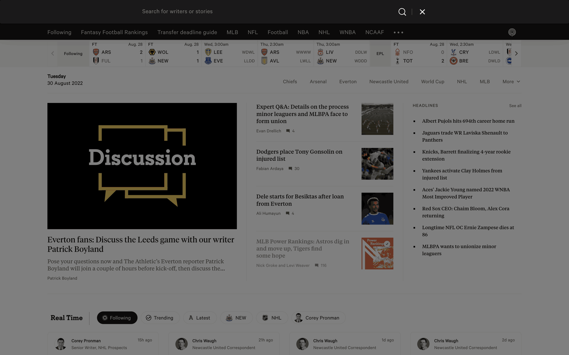Go to MLB in navigation bar
This screenshot has height=355, width=569.
point(232,32)
